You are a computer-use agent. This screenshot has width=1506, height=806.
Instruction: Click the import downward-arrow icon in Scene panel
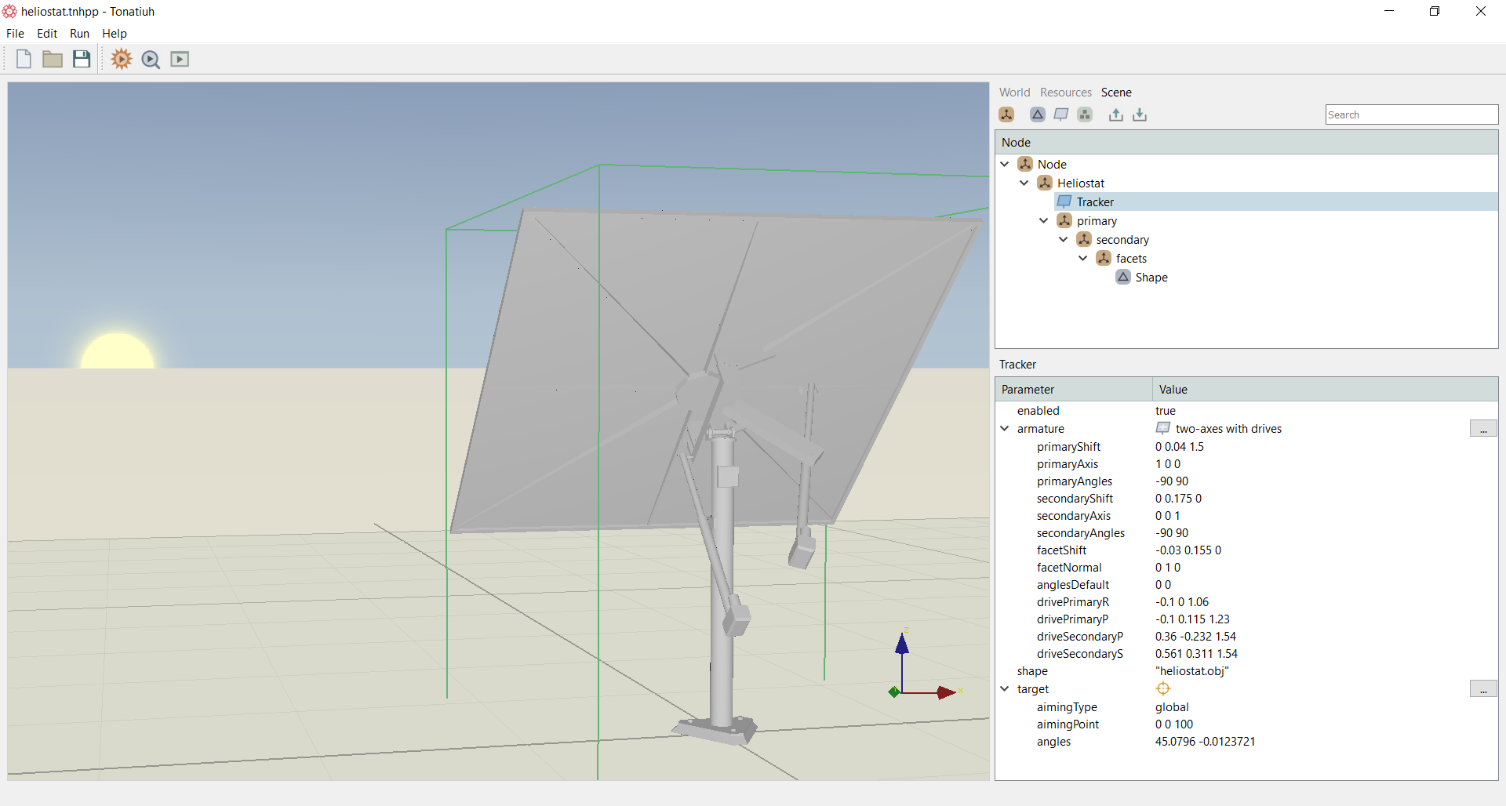pos(1140,114)
